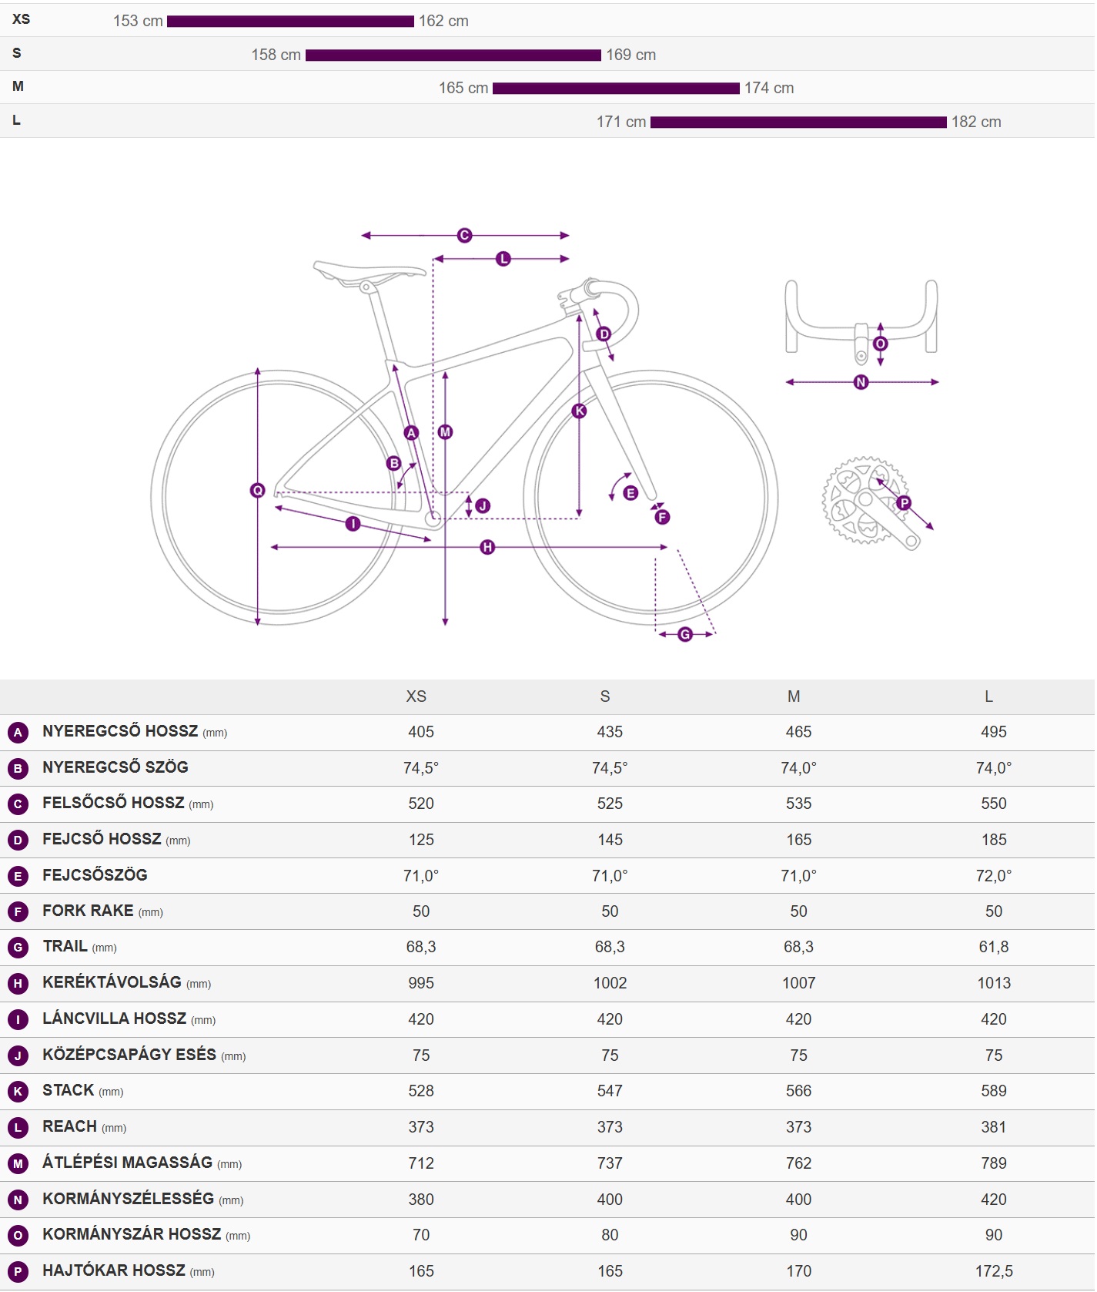The width and height of the screenshot is (1097, 1292).
Task: Click the M size row label at the top
Action: coord(18,86)
